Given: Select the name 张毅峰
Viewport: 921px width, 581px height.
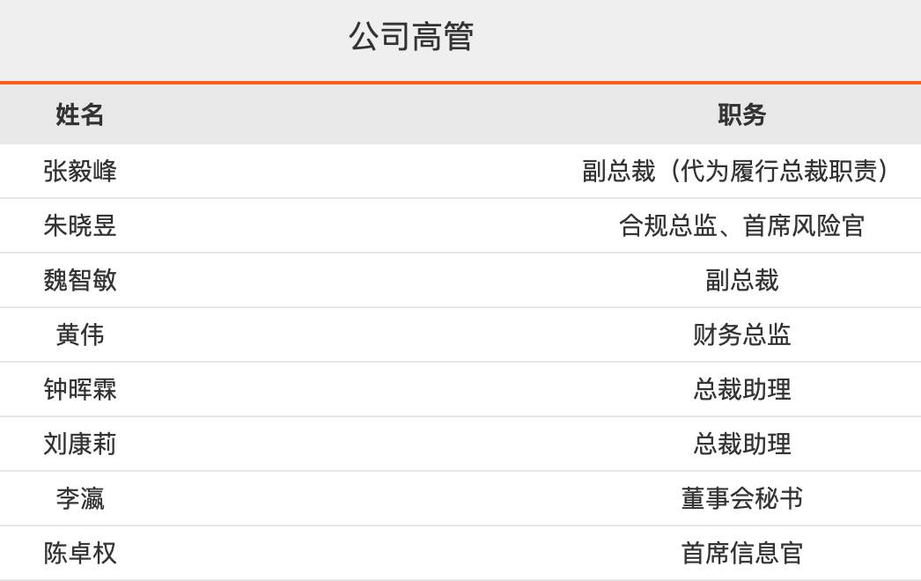Looking at the screenshot, I should click(80, 171).
